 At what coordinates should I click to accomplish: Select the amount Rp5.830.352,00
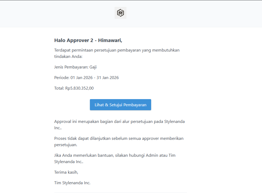click(x=79, y=88)
